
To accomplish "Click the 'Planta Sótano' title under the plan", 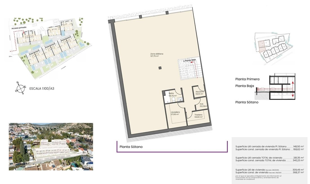I will point(131,147).
